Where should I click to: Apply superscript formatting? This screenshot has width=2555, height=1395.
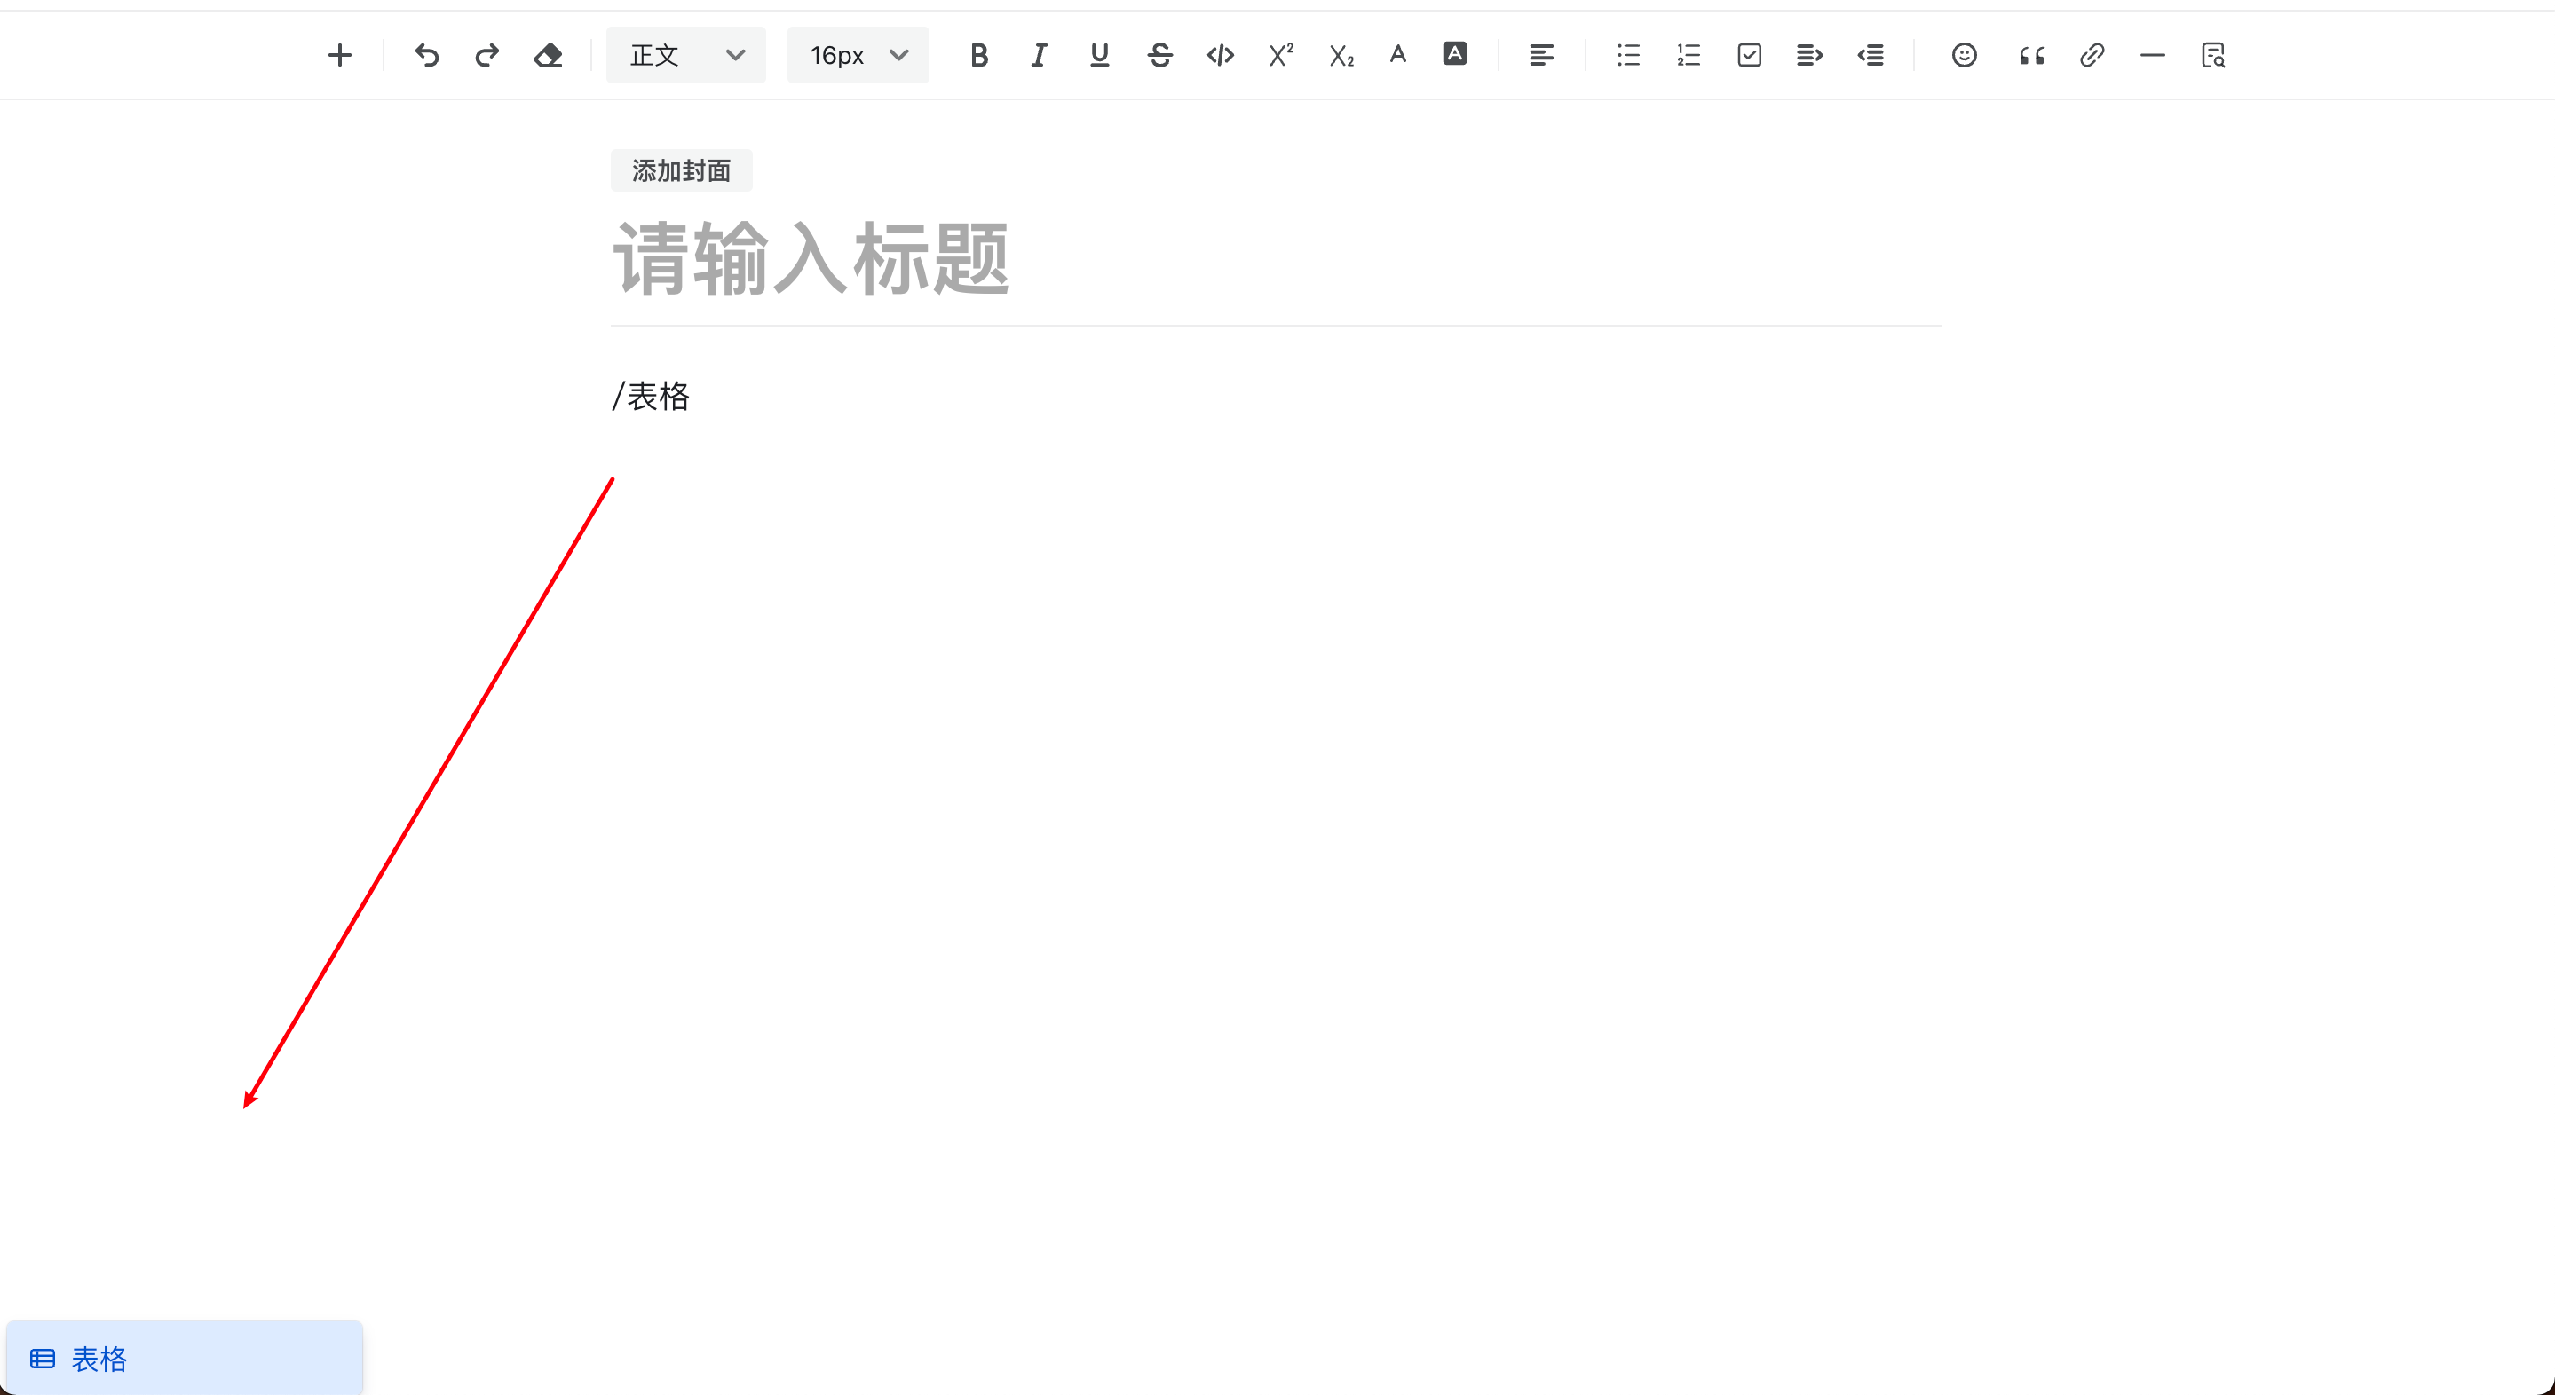(x=1279, y=54)
